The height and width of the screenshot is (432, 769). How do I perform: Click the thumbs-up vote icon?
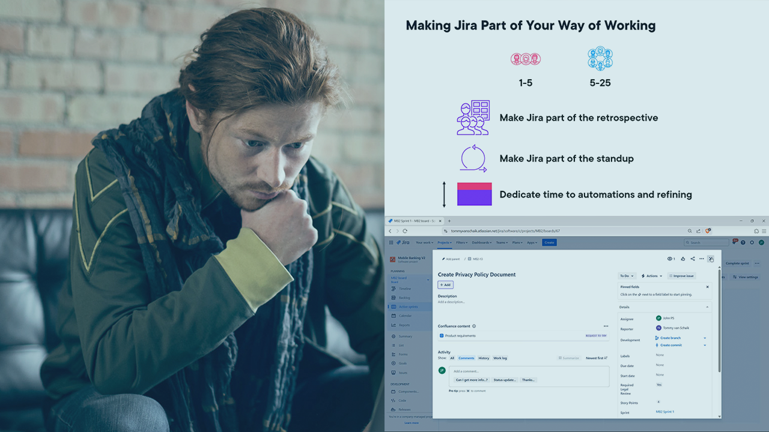click(682, 259)
